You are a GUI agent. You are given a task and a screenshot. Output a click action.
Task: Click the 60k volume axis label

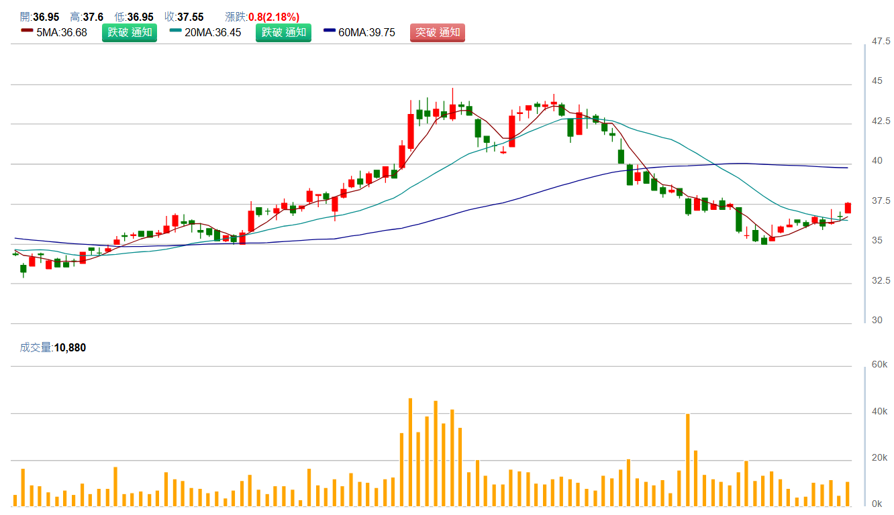point(879,364)
